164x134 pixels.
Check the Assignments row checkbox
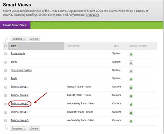6,54
